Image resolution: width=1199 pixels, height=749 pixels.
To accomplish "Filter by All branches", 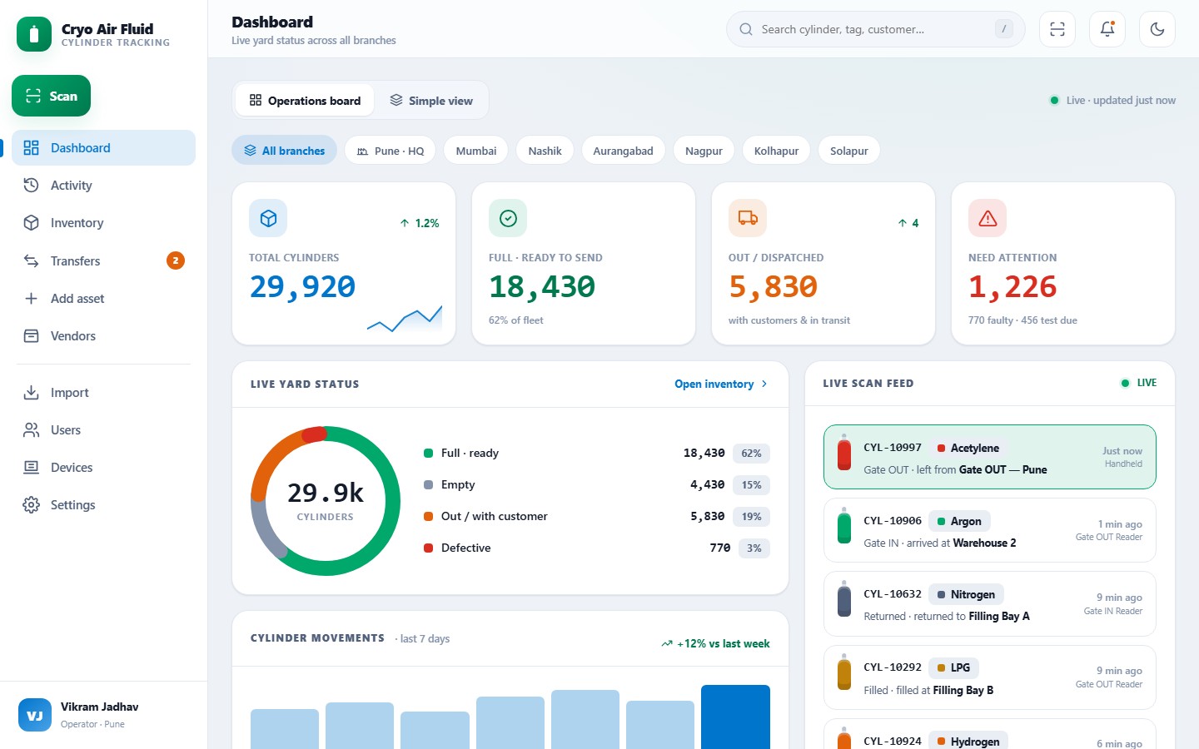I will (x=284, y=151).
